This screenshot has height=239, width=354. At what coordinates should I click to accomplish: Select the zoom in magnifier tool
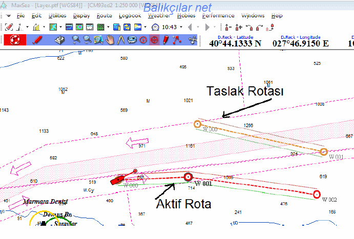click(x=76, y=39)
